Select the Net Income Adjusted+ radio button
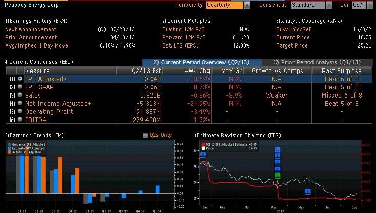This screenshot has width=376, height=213. click(20, 103)
